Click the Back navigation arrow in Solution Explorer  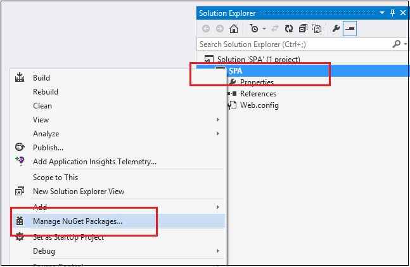206,29
